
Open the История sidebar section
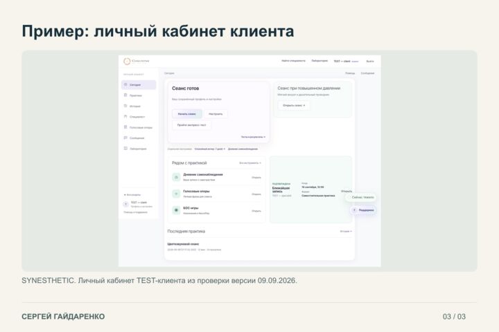(x=139, y=106)
